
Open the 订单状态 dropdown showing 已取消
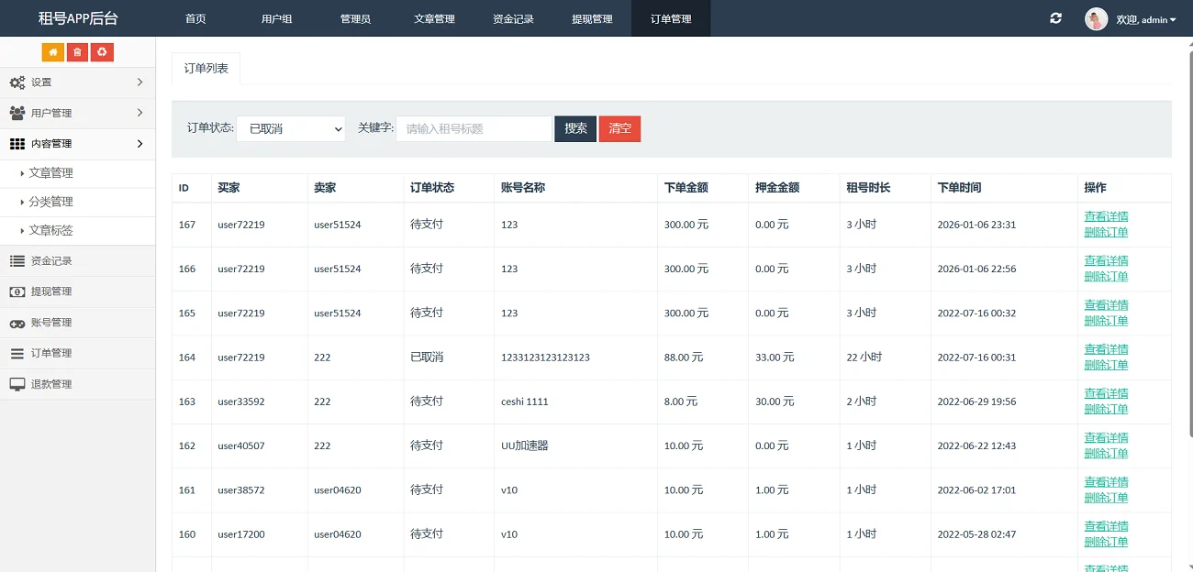pyautogui.click(x=291, y=128)
